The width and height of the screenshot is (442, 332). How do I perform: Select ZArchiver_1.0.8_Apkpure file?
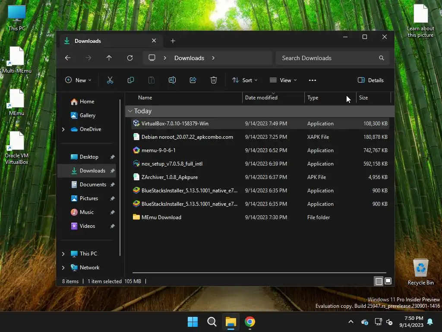click(260, 177)
